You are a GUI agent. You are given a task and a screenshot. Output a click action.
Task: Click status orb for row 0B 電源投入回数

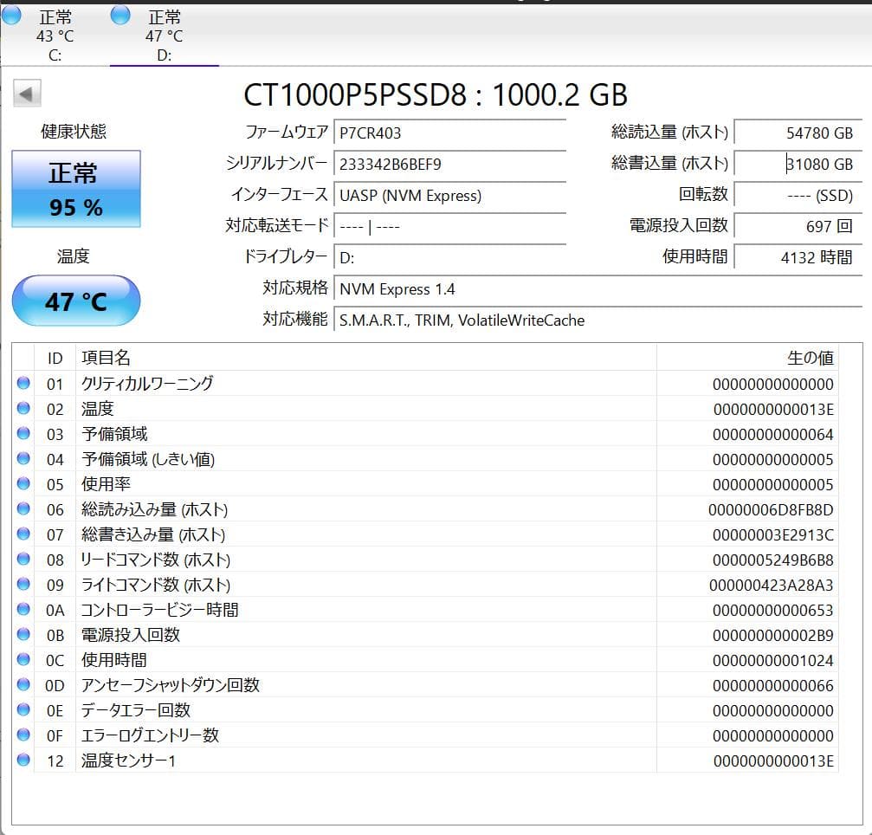23,634
